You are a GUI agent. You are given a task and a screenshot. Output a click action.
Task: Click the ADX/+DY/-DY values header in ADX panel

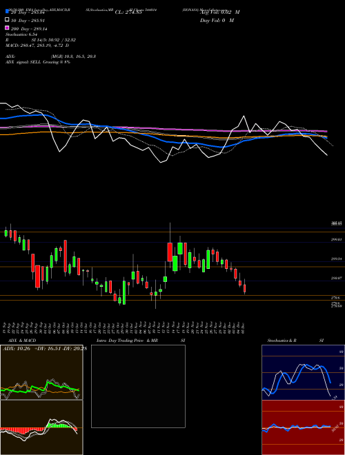click(45, 349)
